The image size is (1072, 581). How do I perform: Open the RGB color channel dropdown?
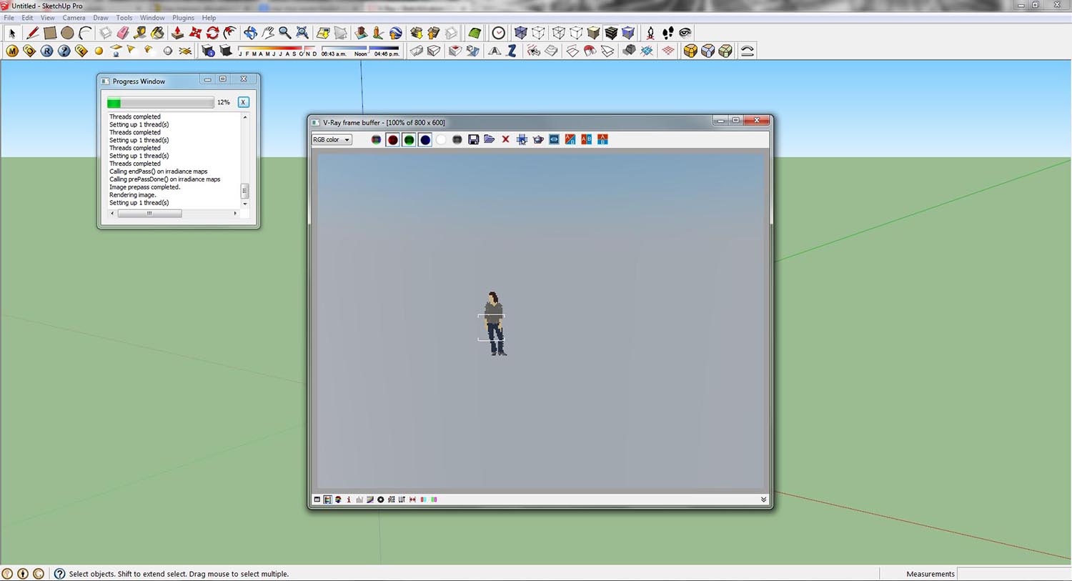coord(332,139)
